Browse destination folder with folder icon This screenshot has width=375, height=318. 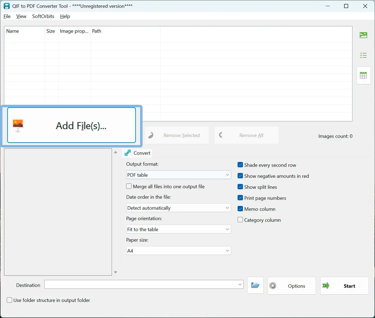click(255, 286)
